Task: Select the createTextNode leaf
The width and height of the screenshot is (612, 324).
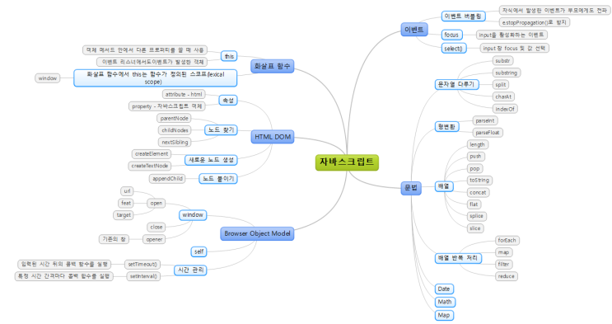Action: (x=149, y=166)
